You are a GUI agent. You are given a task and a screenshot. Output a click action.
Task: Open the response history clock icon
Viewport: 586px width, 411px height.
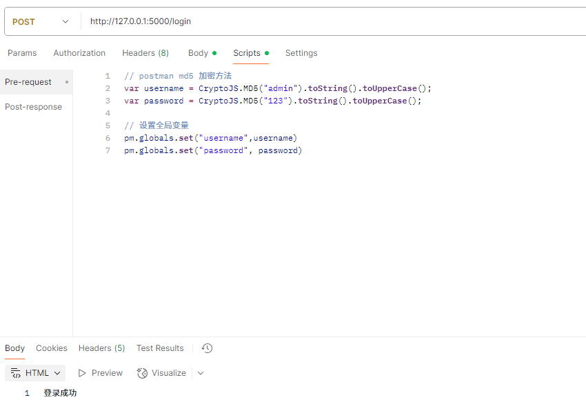207,348
